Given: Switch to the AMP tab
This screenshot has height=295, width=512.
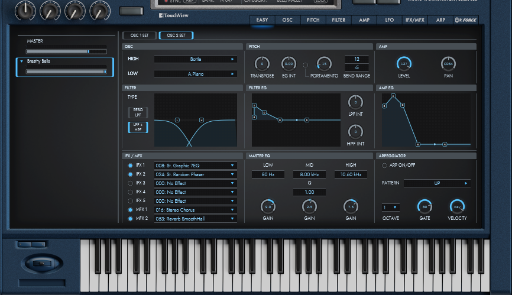Looking at the screenshot, I should click(x=364, y=20).
